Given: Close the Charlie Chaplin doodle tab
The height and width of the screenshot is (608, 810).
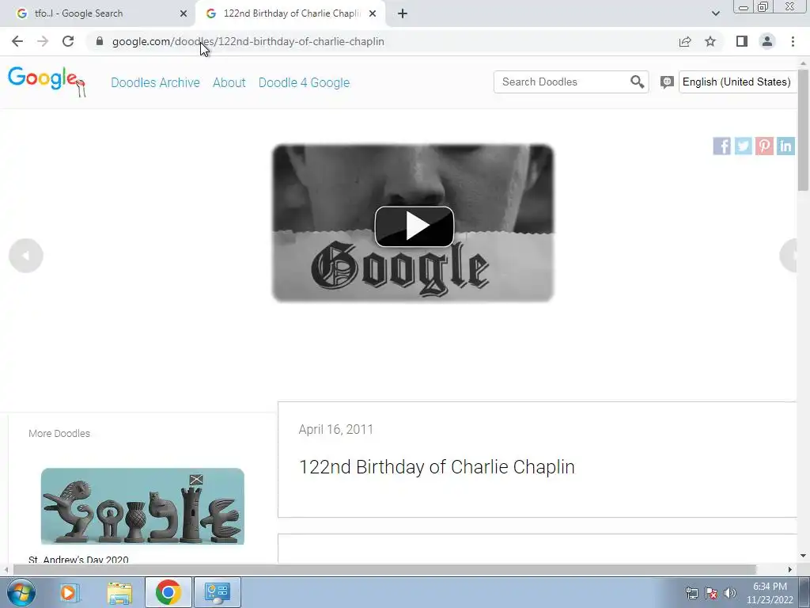Looking at the screenshot, I should (x=373, y=13).
